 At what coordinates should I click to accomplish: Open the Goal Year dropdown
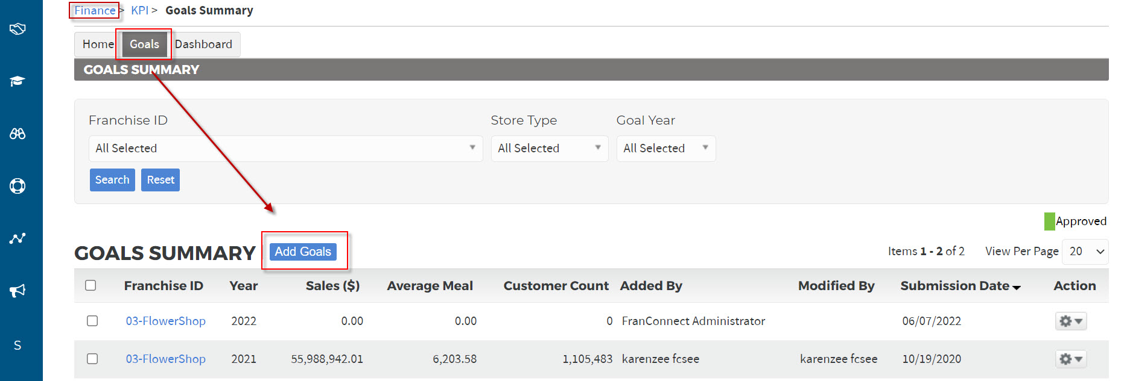tap(666, 149)
